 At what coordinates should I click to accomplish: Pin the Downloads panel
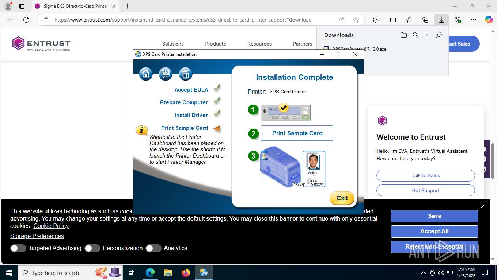439,35
